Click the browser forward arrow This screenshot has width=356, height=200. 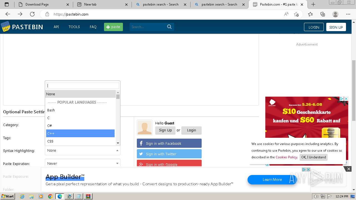point(20,14)
